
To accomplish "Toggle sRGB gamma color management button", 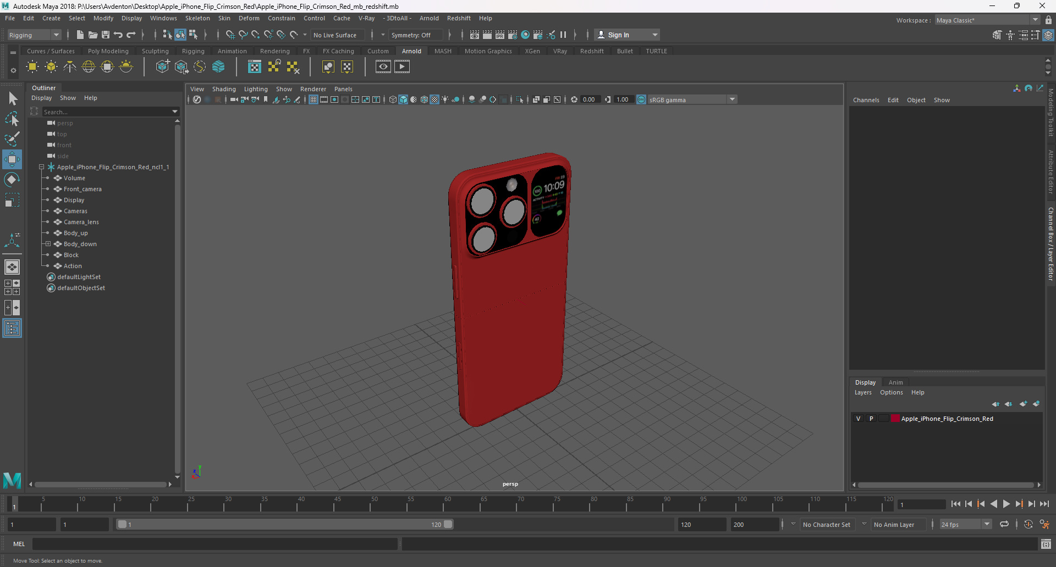I will [x=641, y=99].
